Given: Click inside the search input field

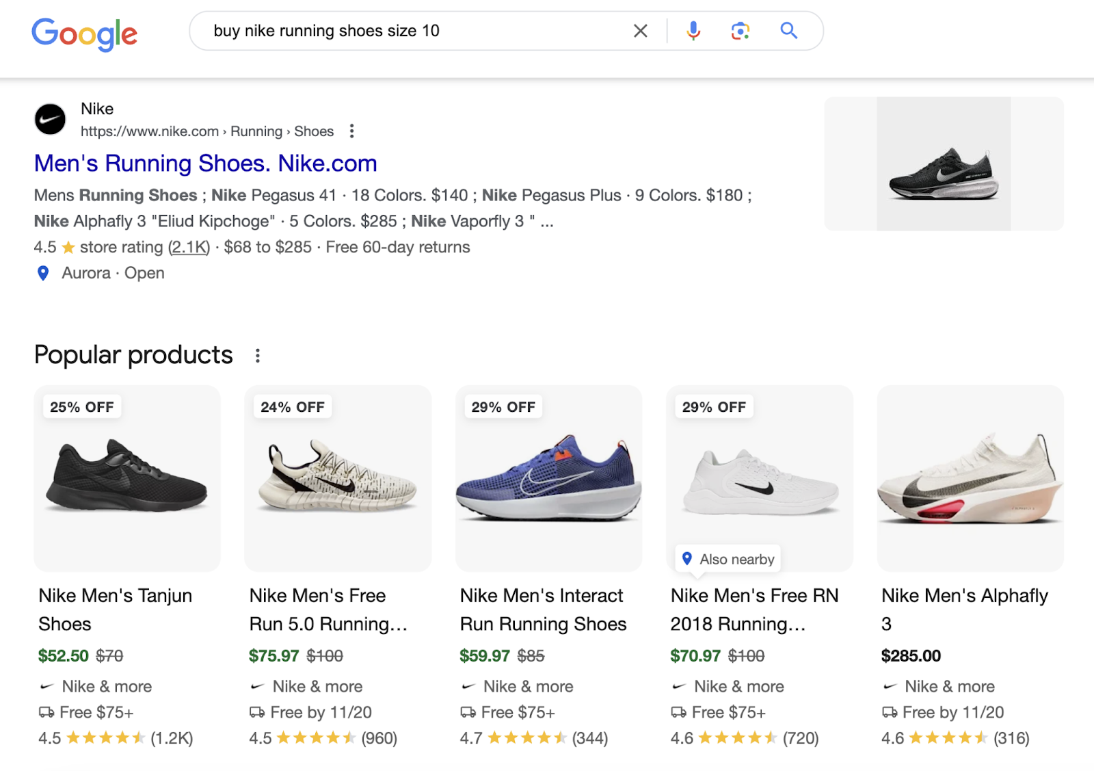Looking at the screenshot, I should (x=410, y=31).
